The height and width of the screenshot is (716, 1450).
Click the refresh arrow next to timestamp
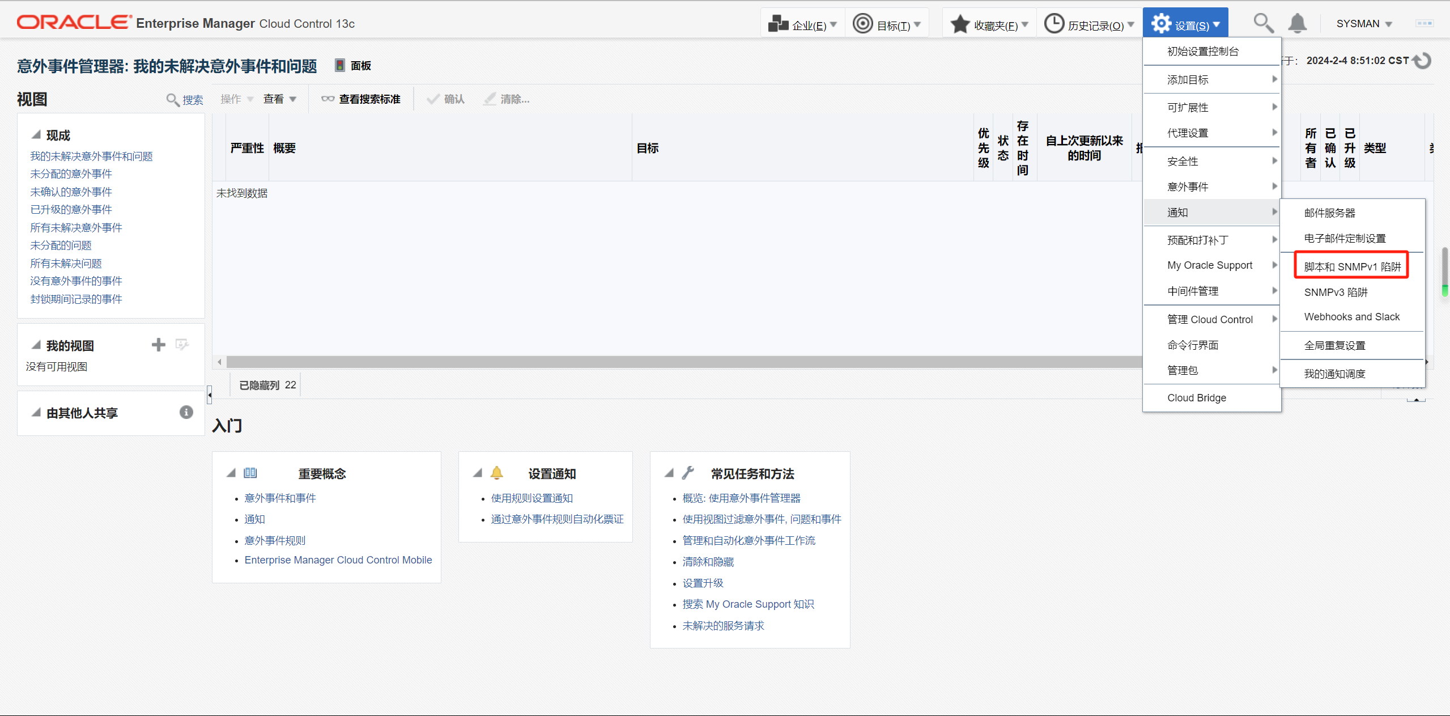click(x=1423, y=61)
